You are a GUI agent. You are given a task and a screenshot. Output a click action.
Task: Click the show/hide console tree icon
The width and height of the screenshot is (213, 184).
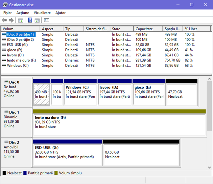tap(21, 20)
